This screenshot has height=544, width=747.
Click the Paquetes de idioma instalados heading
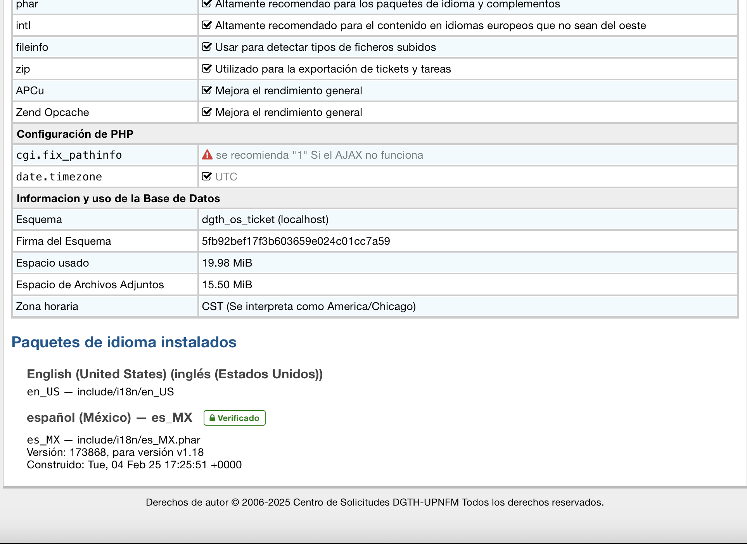[x=124, y=342]
